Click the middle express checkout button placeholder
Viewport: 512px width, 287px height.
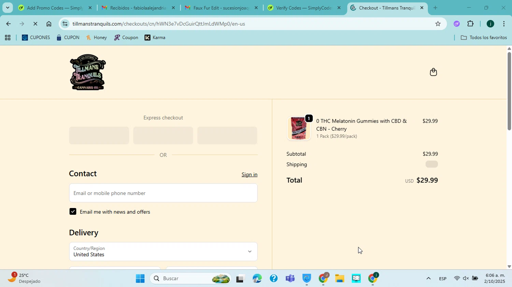coord(163,135)
